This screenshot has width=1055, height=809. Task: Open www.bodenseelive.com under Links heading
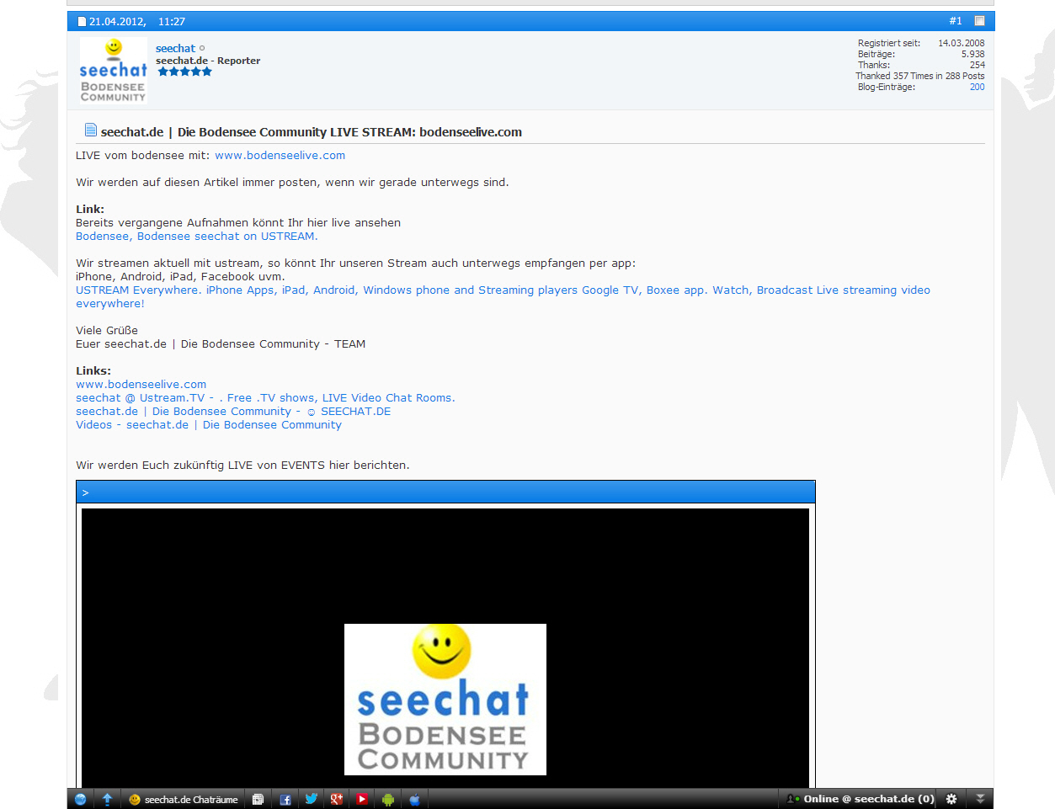pyautogui.click(x=141, y=385)
